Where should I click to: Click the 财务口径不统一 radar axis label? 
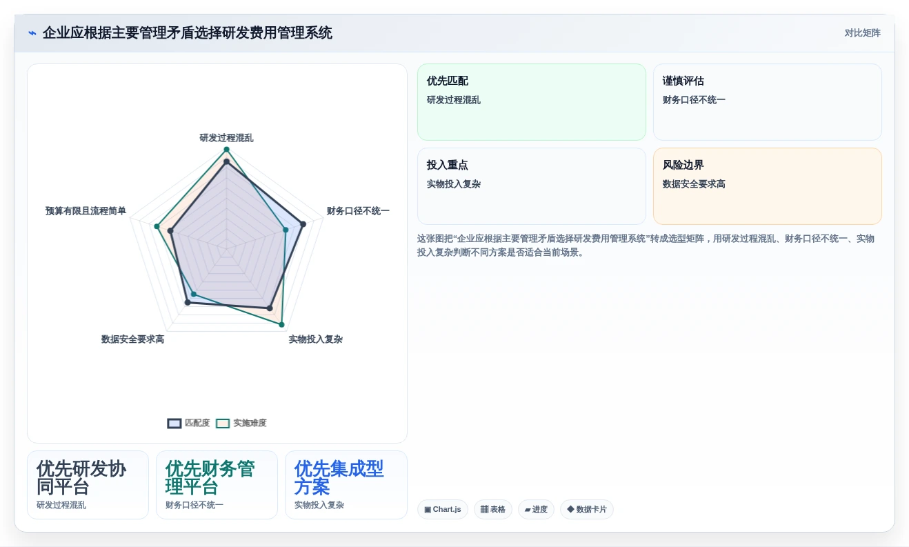tap(358, 211)
